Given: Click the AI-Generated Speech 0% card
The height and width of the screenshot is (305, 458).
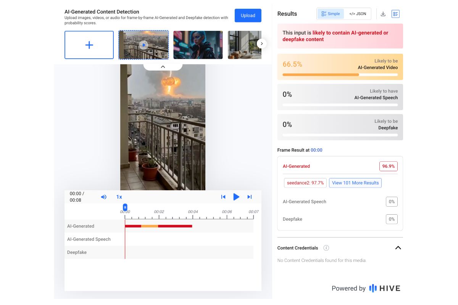Looking at the screenshot, I should click(x=340, y=97).
